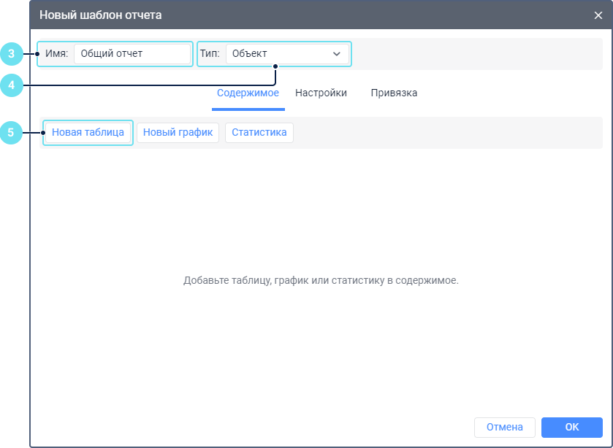The height and width of the screenshot is (448, 613).
Task: Go to the Привязка tab
Action: (x=394, y=93)
